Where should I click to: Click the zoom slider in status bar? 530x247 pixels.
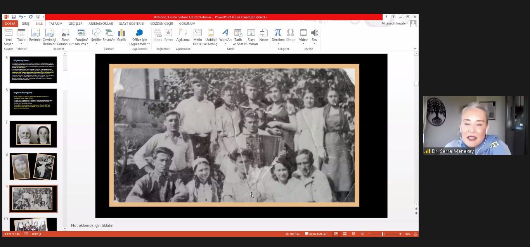point(383,234)
